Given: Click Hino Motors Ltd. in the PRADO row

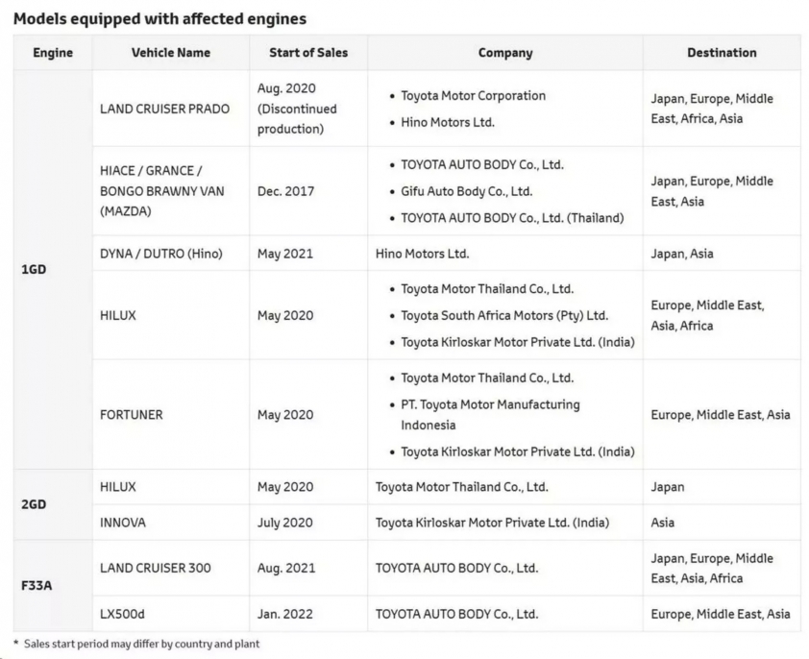Looking at the screenshot, I should 448,122.
